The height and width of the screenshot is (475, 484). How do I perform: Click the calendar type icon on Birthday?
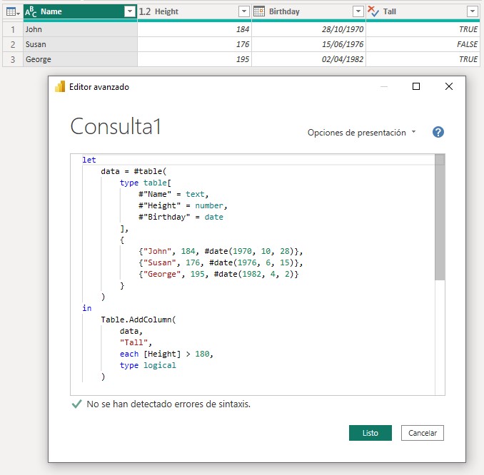pos(259,11)
